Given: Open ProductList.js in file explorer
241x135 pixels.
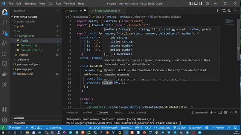Looking at the screenshot, I should coord(29,45).
